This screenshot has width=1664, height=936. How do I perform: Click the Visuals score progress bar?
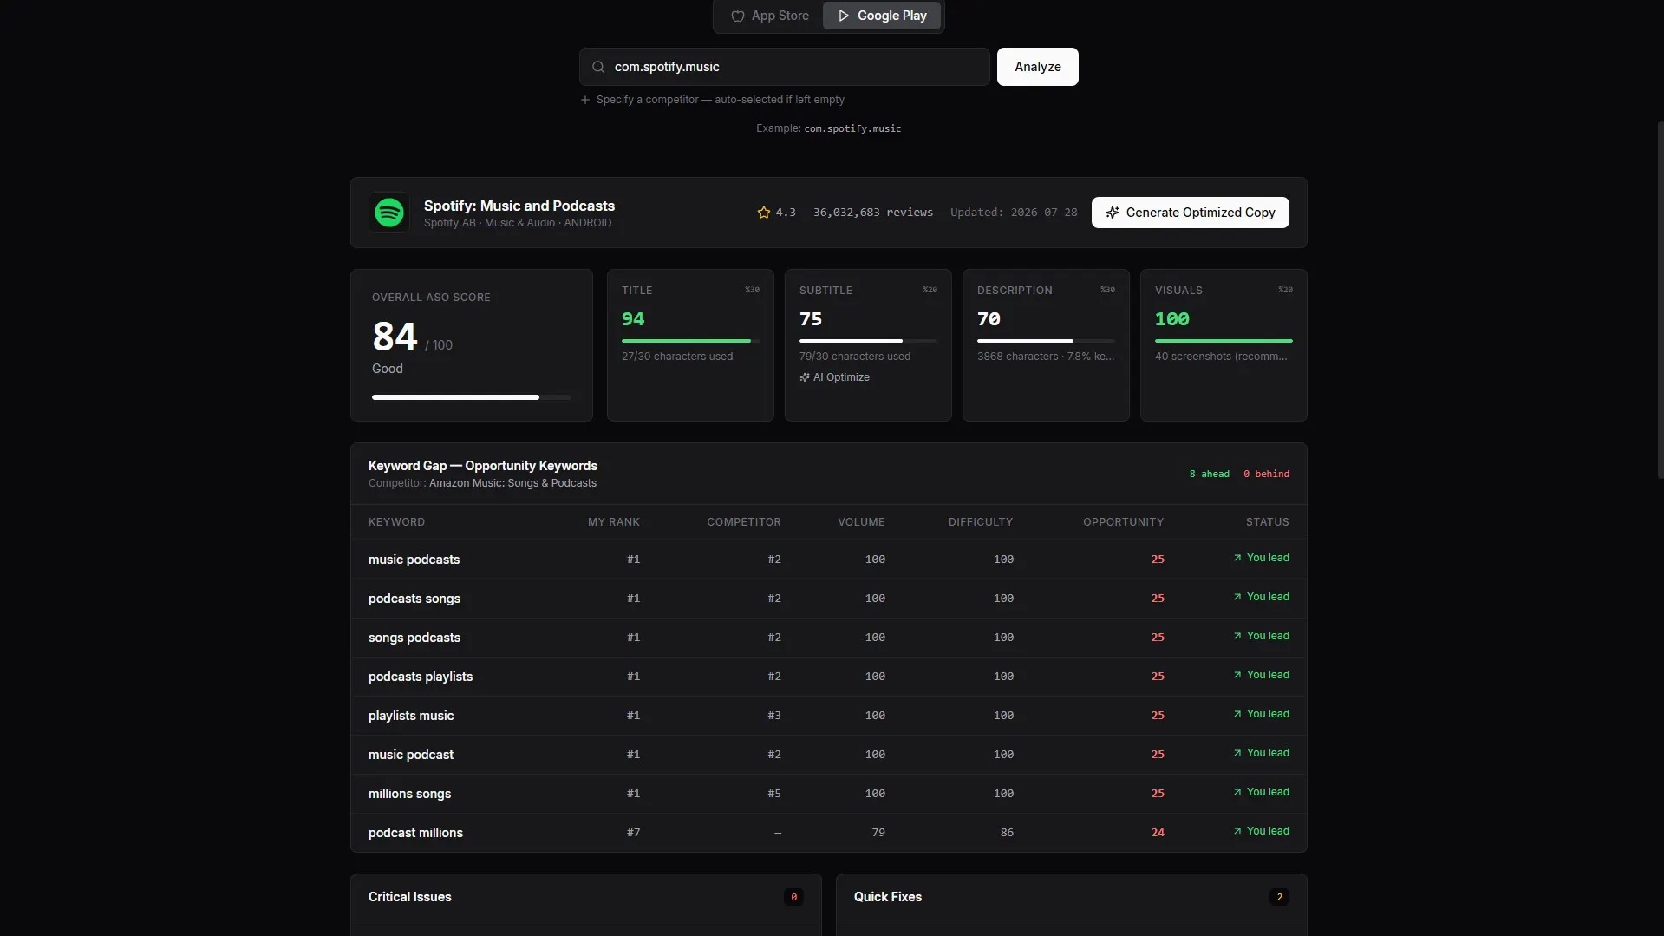[x=1224, y=341]
